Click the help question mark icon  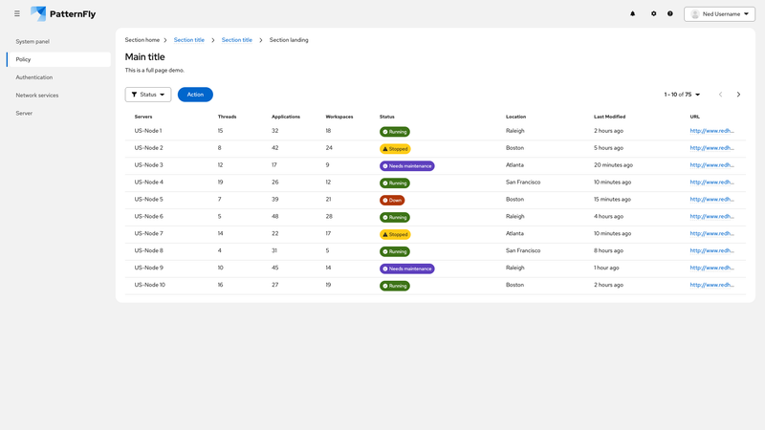(670, 13)
